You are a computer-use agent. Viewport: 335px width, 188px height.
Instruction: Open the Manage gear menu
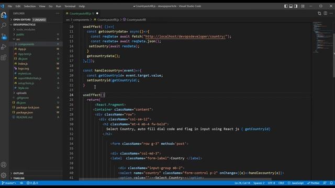click(4, 175)
